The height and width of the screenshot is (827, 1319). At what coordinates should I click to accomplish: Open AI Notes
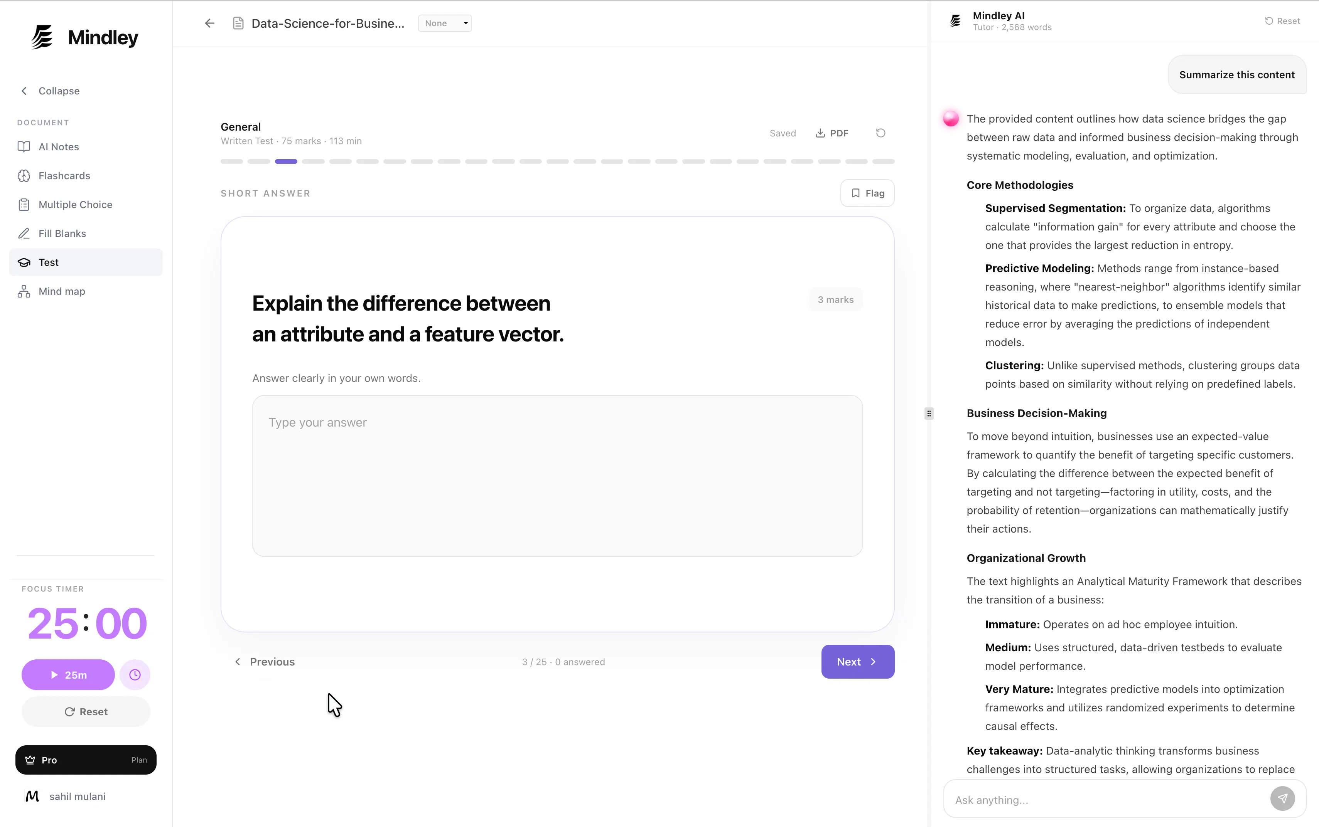click(x=86, y=146)
